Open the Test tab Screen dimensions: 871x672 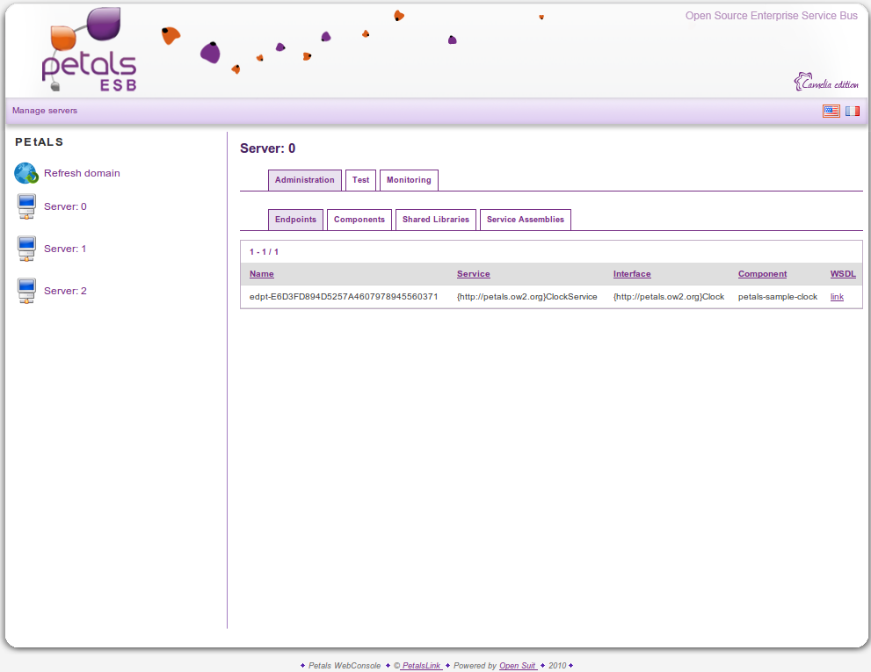coord(360,180)
